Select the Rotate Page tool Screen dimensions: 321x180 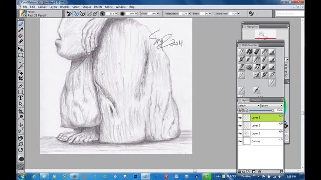[x=21, y=150]
